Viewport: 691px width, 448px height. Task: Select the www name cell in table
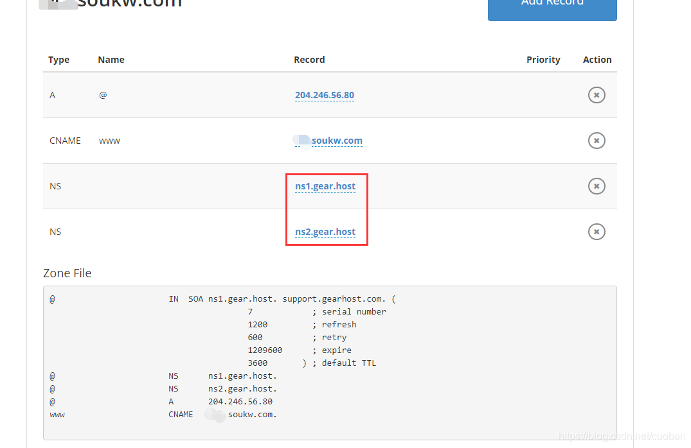coord(109,141)
